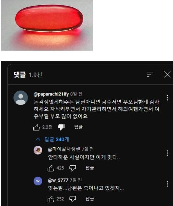Reply to the @w_3777 comment

90,199
